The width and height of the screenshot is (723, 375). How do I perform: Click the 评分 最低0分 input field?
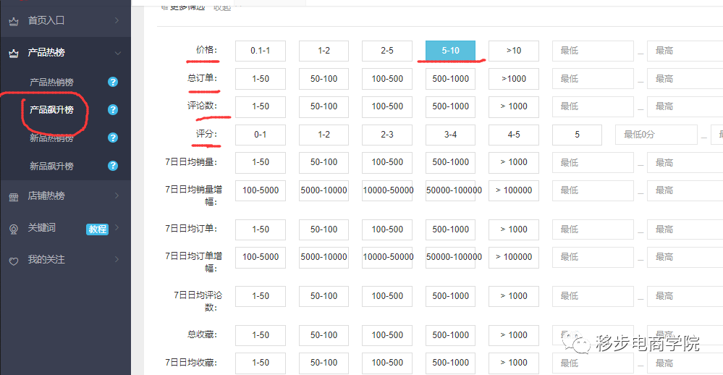coord(656,135)
